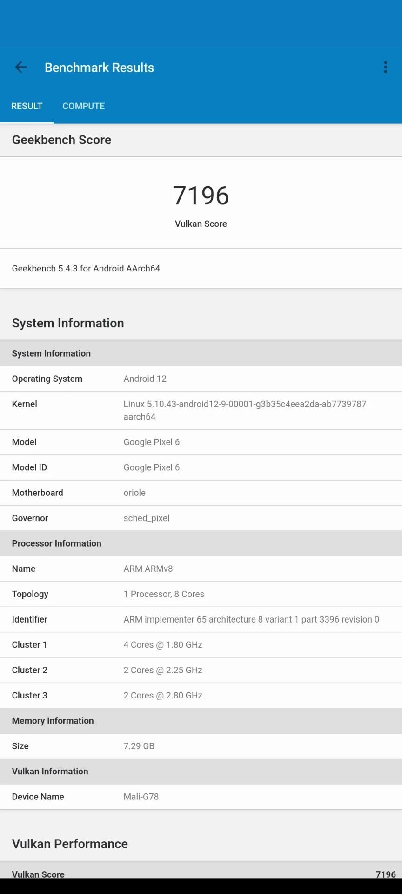The height and width of the screenshot is (894, 402).
Task: Tap the Geekbench Score heading
Action: [x=61, y=140]
